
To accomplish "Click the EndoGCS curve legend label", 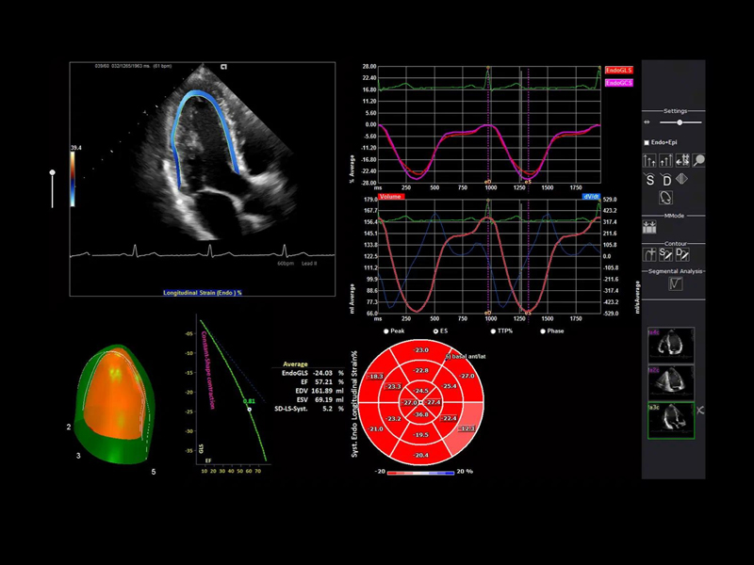I will (618, 83).
